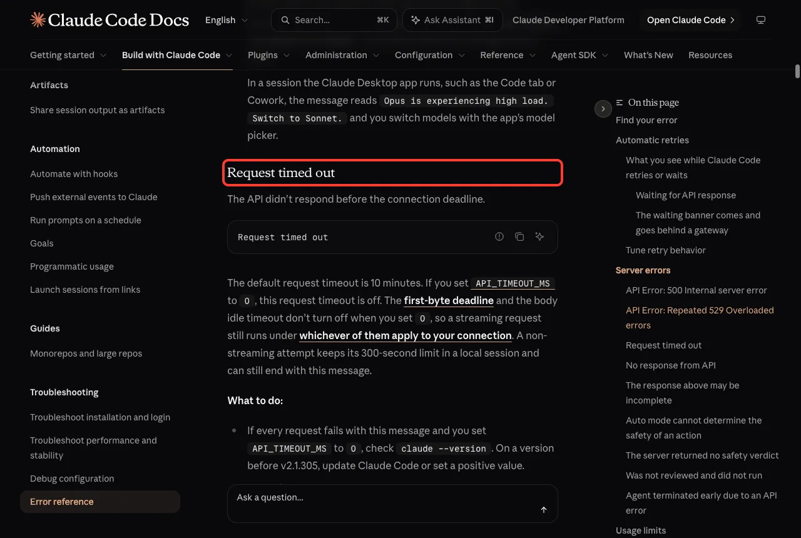The width and height of the screenshot is (801, 538).
Task: Open Build with Claude Code tab
Action: point(177,55)
